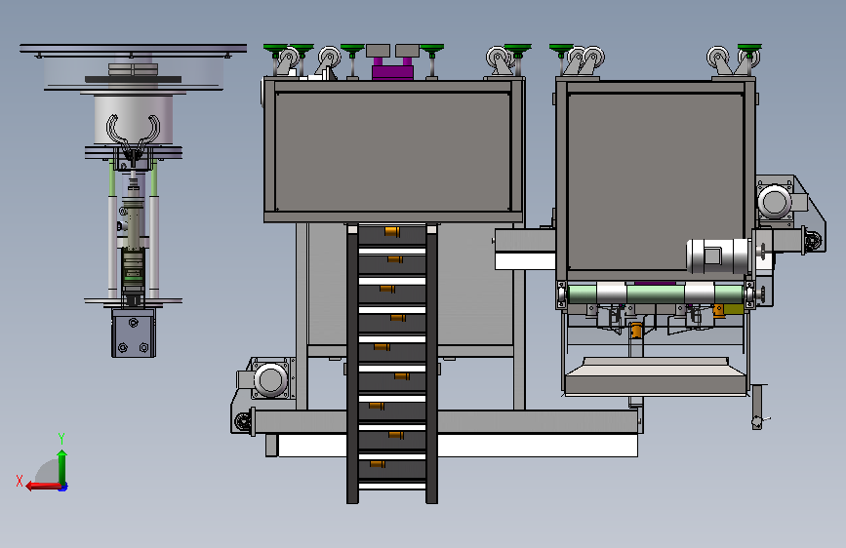Select the wide top disk of the left assembly
The image size is (846, 548).
point(134,49)
